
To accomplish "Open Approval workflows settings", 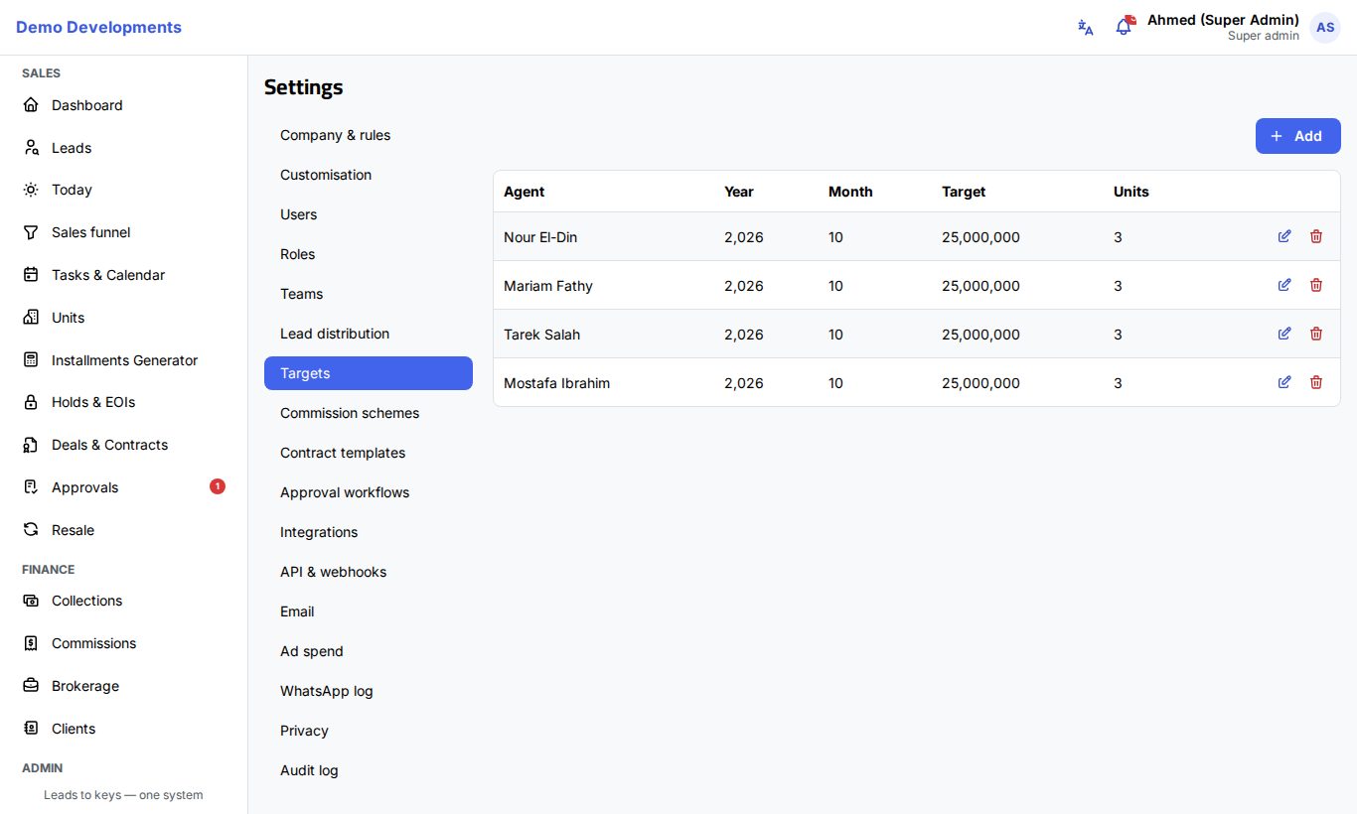I will click(x=369, y=492).
